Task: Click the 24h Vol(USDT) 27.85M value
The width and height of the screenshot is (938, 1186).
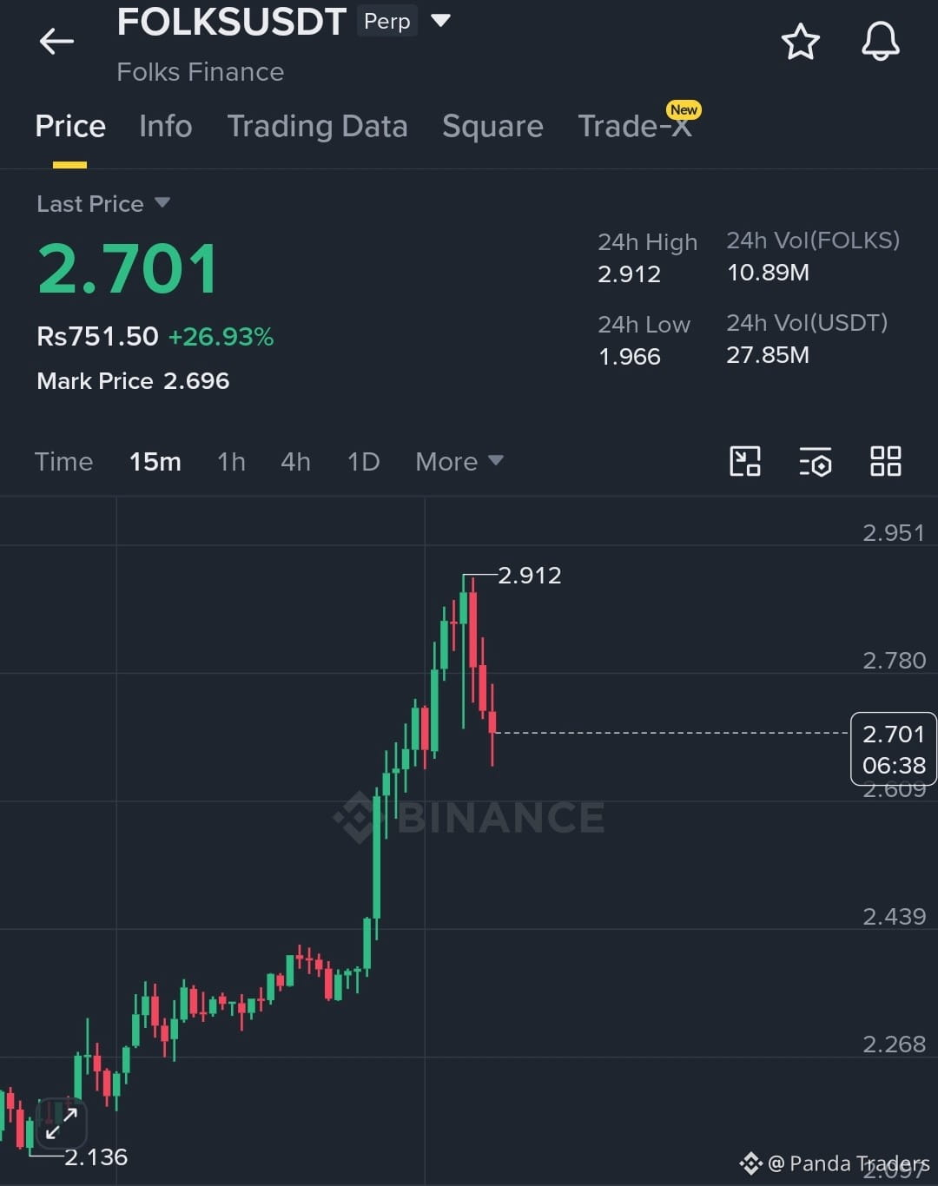Action: (x=768, y=355)
